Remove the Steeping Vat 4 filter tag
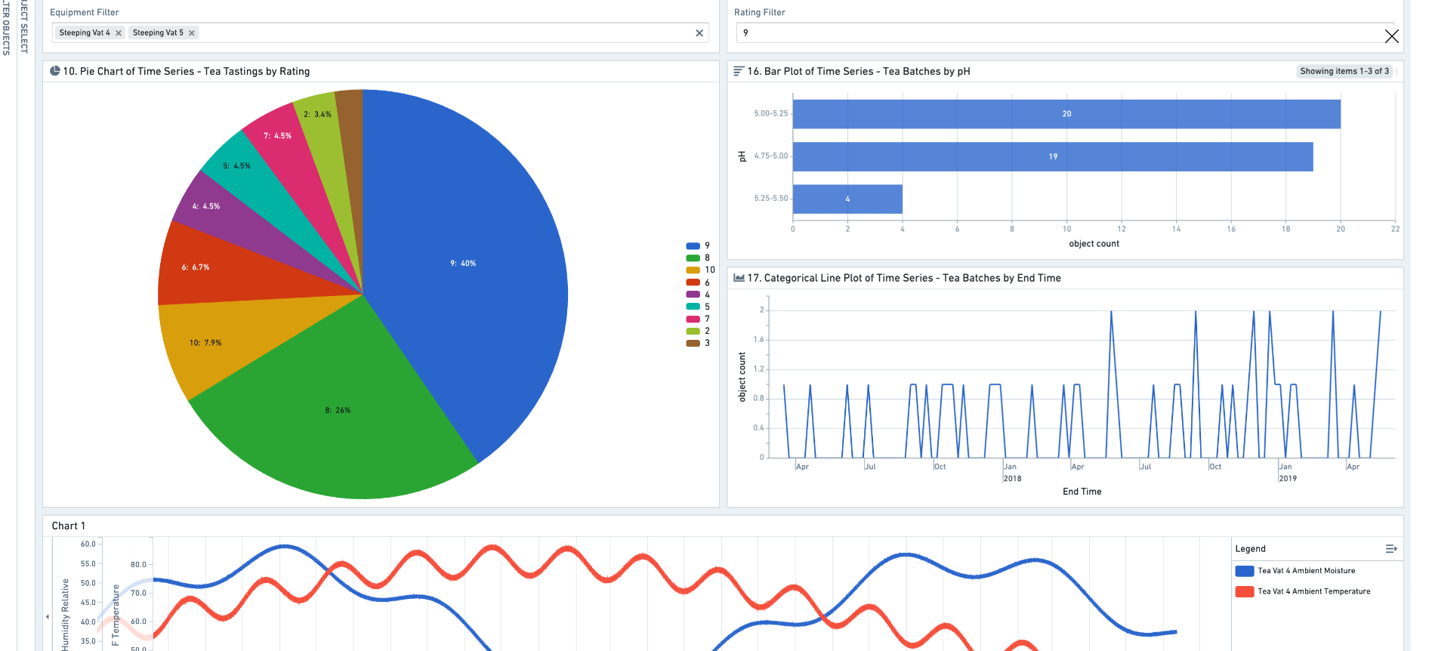Viewport: 1429px width, 651px height. click(x=119, y=33)
